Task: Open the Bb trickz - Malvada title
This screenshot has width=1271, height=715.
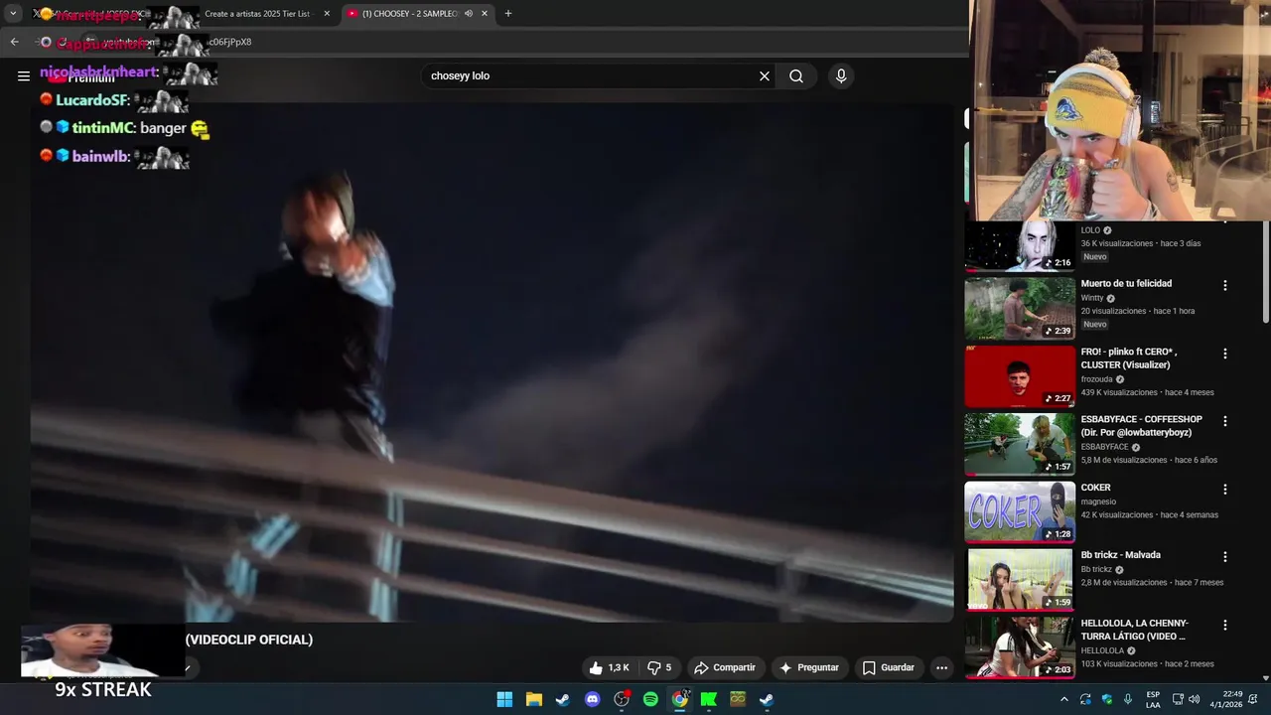Action: click(x=1121, y=555)
